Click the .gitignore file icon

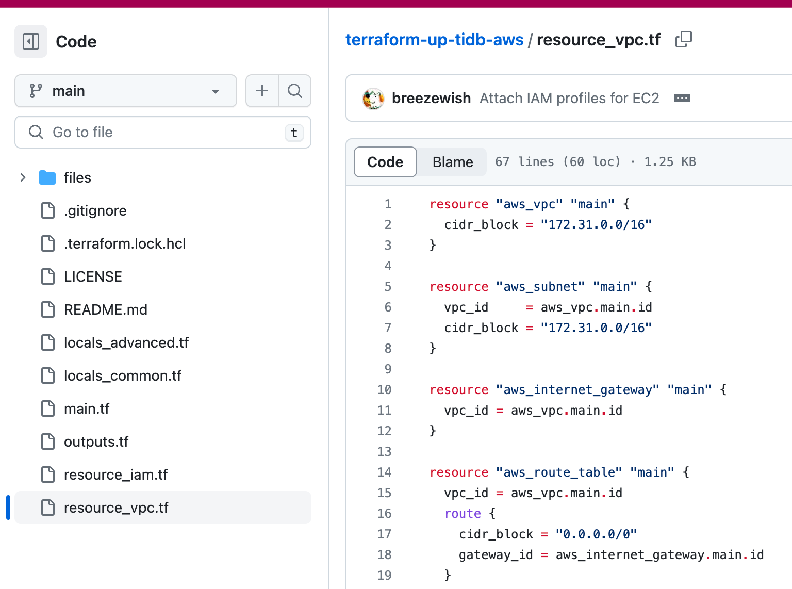[48, 210]
